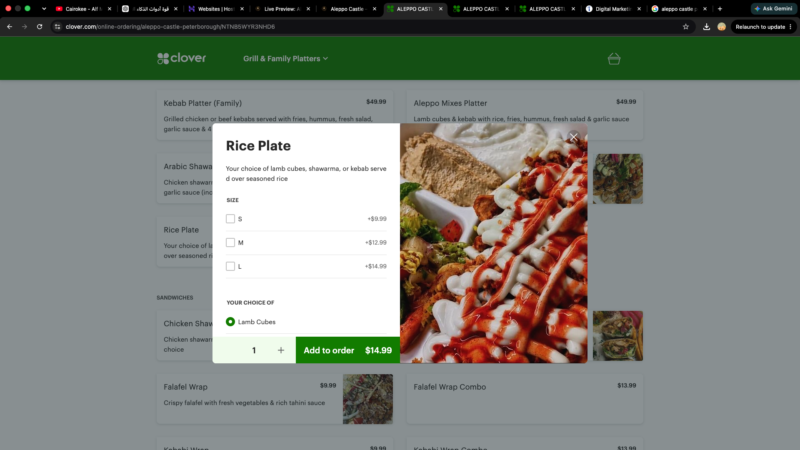Viewport: 800px width, 450px height.
Task: Check the M size option
Action: [x=230, y=242]
